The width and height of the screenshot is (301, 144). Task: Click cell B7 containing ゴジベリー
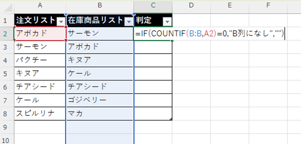(100, 100)
